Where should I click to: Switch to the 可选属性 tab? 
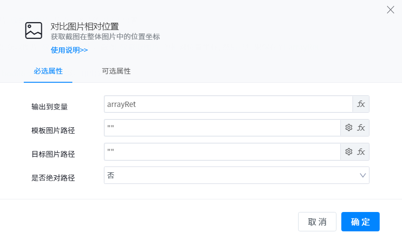click(x=116, y=71)
